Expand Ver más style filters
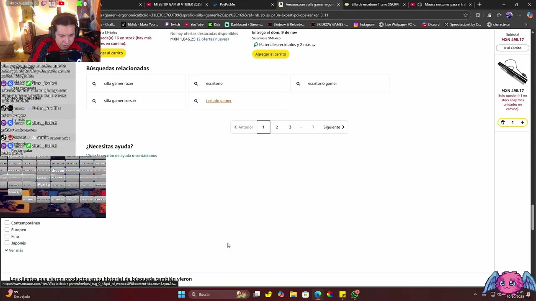This screenshot has width=536, height=301. click(14, 250)
